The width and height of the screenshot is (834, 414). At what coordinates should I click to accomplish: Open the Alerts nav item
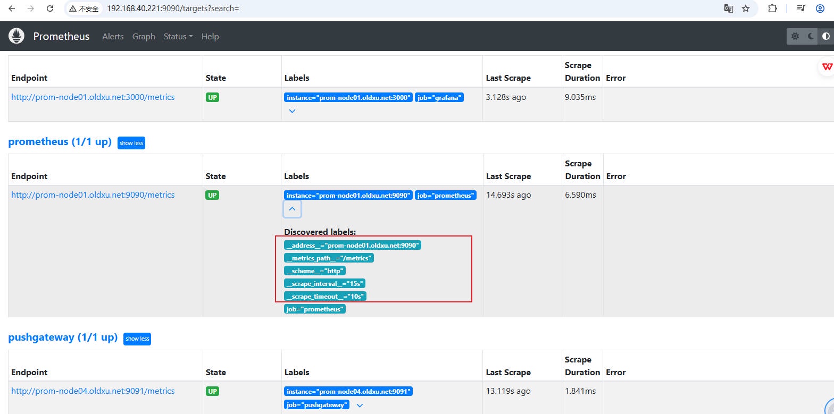113,36
